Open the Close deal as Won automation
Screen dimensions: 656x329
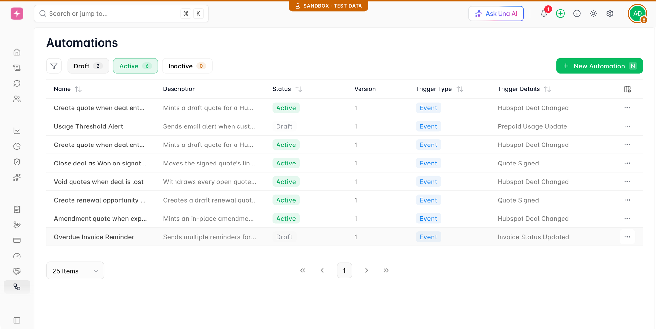[100, 163]
